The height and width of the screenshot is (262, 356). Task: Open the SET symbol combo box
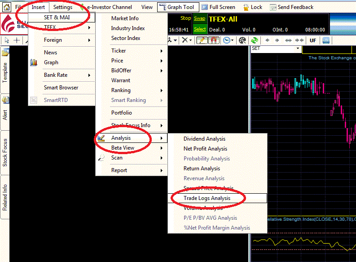pyautogui.click(x=276, y=49)
